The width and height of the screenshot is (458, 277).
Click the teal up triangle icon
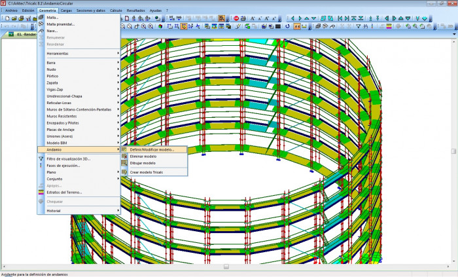click(307, 18)
